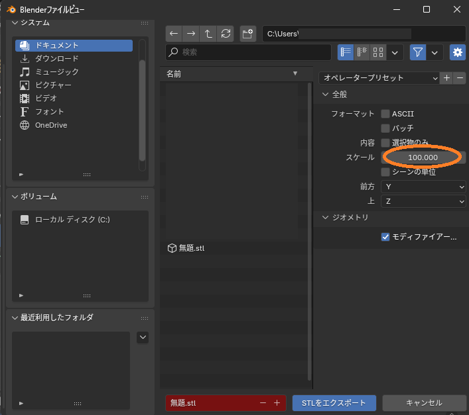Viewport: 469px width, 415px height.
Task: Expand the system bookmarks list arrow
Action: pyautogui.click(x=21, y=175)
